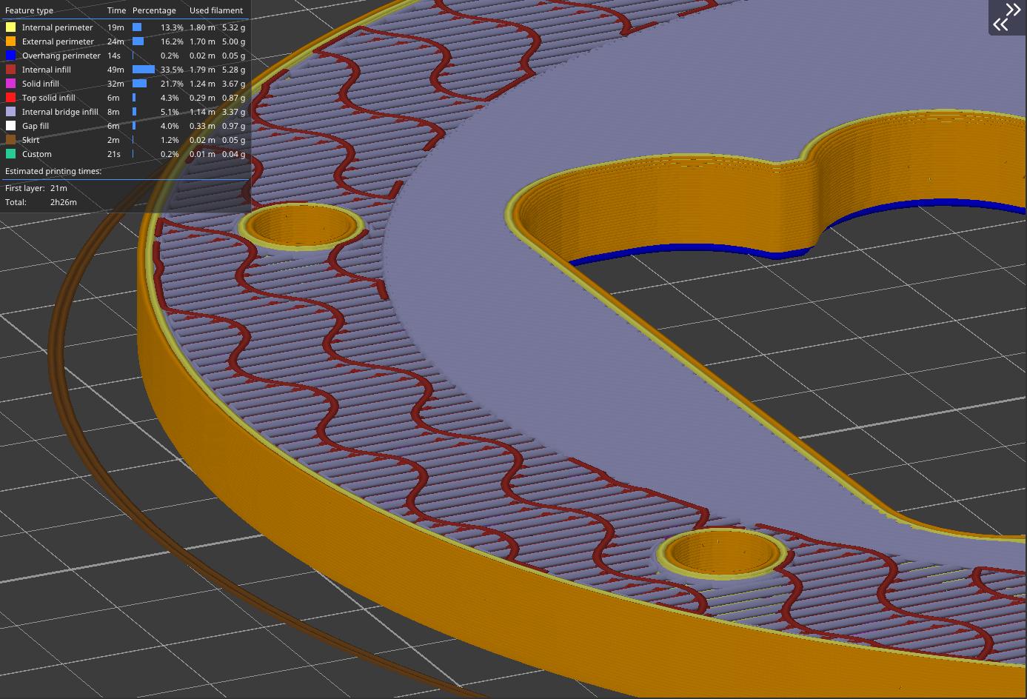The image size is (1027, 699).
Task: Click the "0.04 g" Custom filament weight
Action: point(233,154)
